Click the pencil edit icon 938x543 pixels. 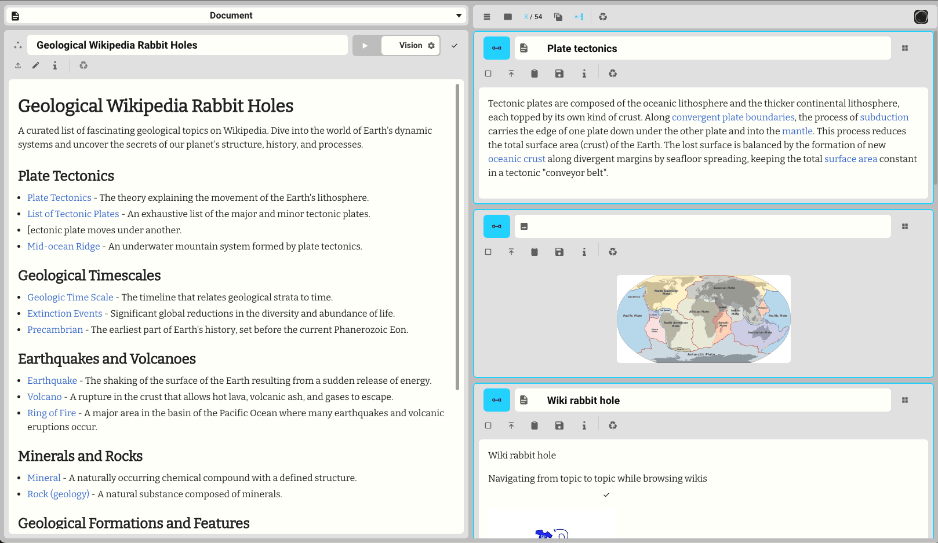coord(36,65)
